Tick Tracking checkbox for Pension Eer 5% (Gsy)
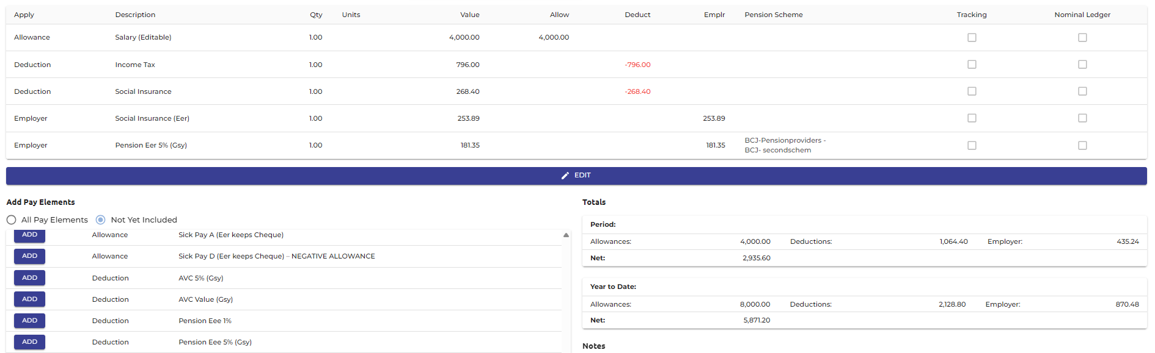 click(x=972, y=146)
